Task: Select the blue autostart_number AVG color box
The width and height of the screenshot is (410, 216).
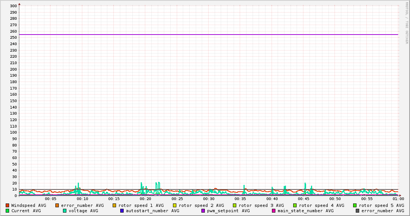Action: [122, 211]
